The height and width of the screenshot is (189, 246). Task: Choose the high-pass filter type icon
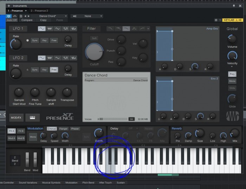point(142,28)
